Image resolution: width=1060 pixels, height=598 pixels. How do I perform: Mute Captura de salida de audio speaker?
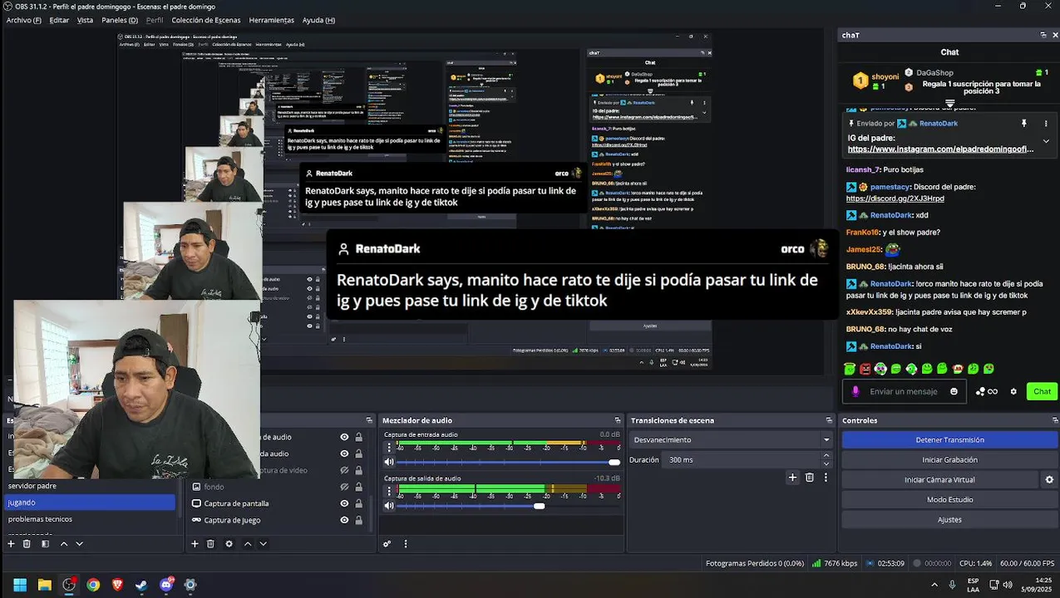tap(389, 506)
